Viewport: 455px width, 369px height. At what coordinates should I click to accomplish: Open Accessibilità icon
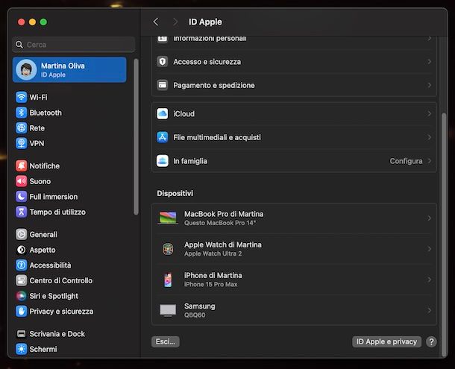[x=21, y=265]
